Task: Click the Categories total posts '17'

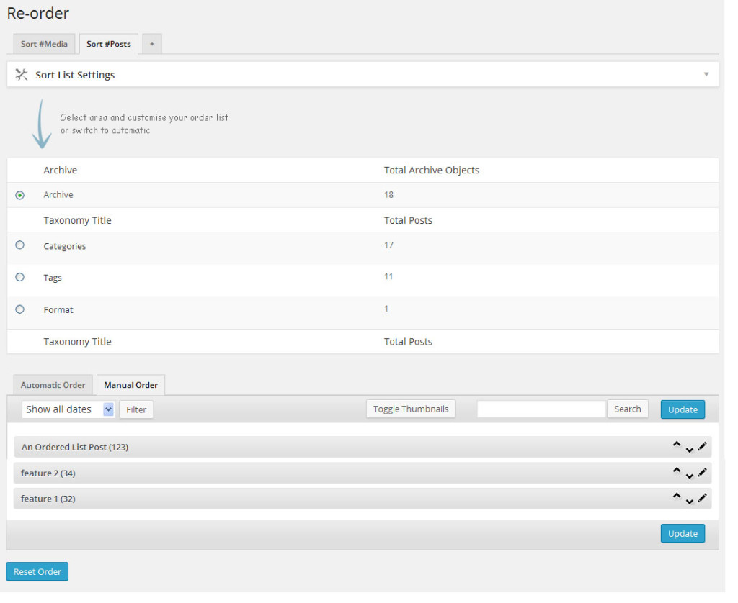Action: pos(396,249)
